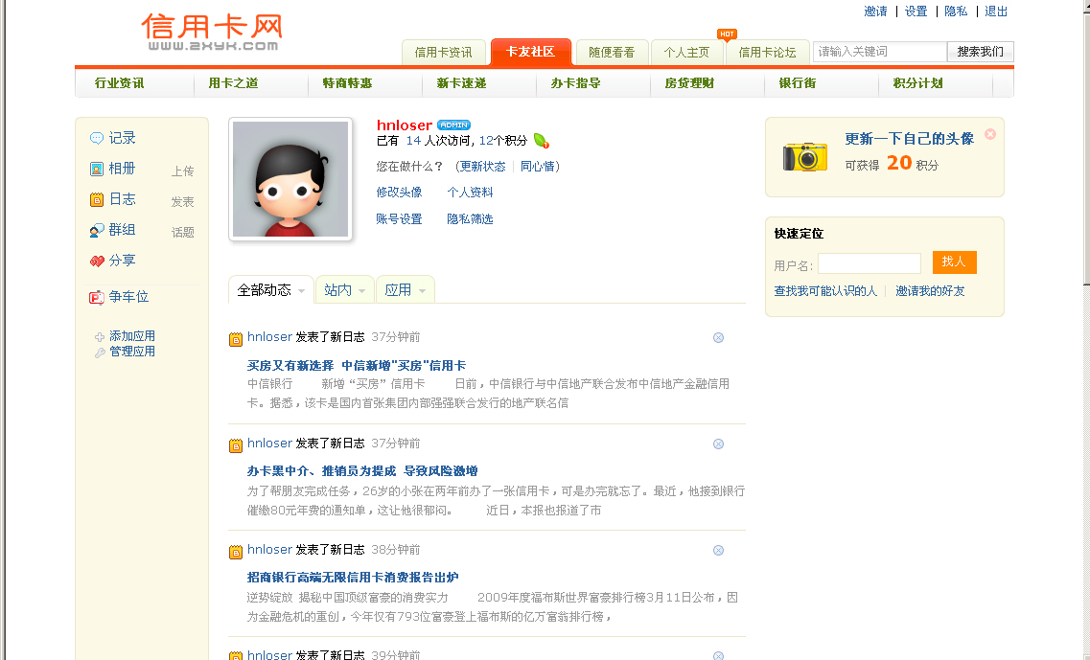Click the ADMIN badge next to hnloser
Image resolution: width=1090 pixels, height=660 pixels.
pyautogui.click(x=454, y=125)
